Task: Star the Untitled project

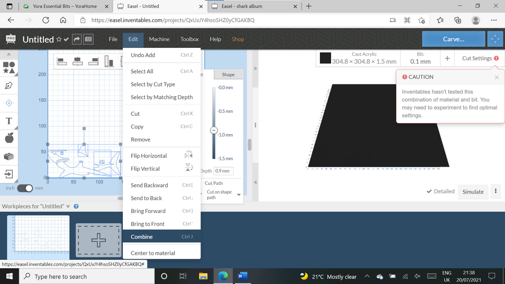Action: click(59, 39)
